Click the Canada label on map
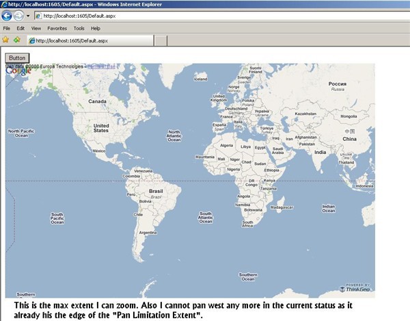Image resolution: width=410 pixels, height=321 pixels. [x=97, y=101]
